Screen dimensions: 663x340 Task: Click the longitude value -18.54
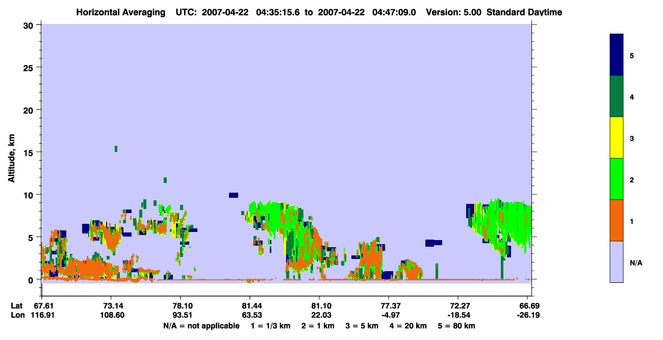[458, 315]
